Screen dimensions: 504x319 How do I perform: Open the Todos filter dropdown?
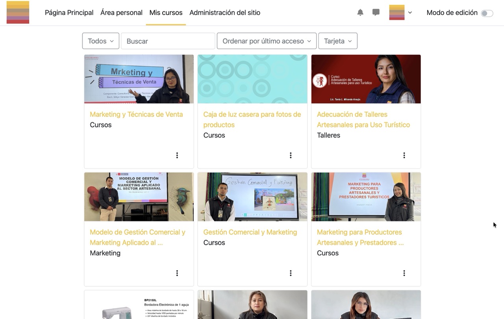point(100,41)
